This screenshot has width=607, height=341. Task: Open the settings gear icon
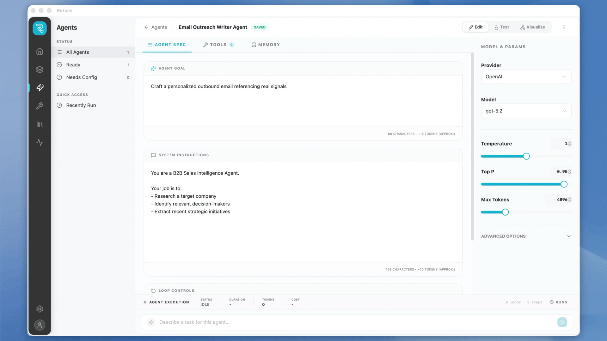click(x=40, y=309)
